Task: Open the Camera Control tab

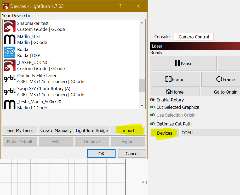Action: (194, 37)
